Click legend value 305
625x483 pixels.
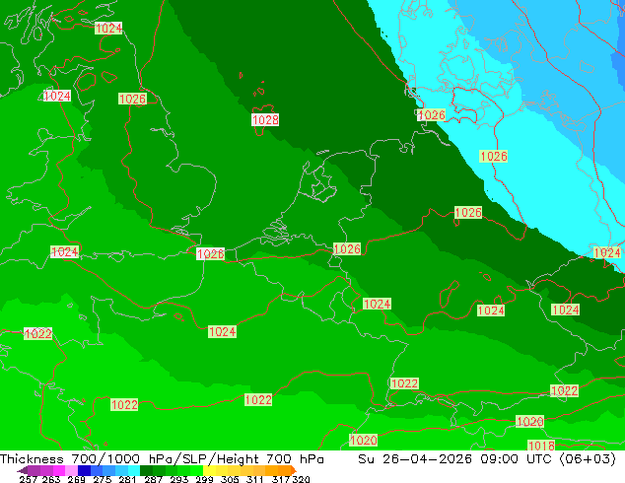point(230,479)
